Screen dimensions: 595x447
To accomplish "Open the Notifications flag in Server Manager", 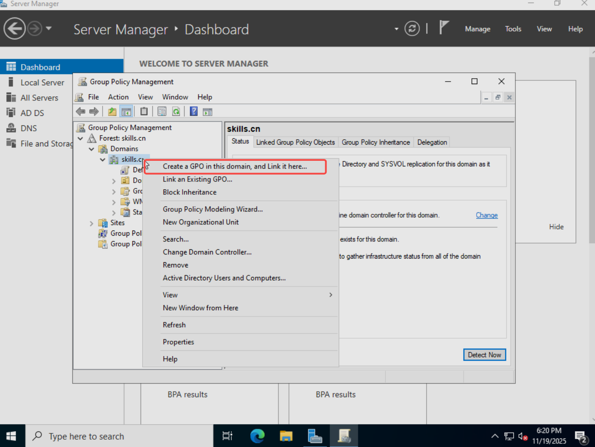I will [444, 28].
